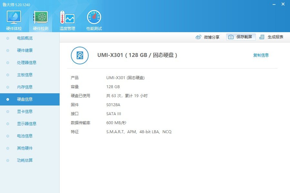Click the bullet icon beside 其他硬件
This screenshot has height=193, width=290.
[x=8, y=148]
